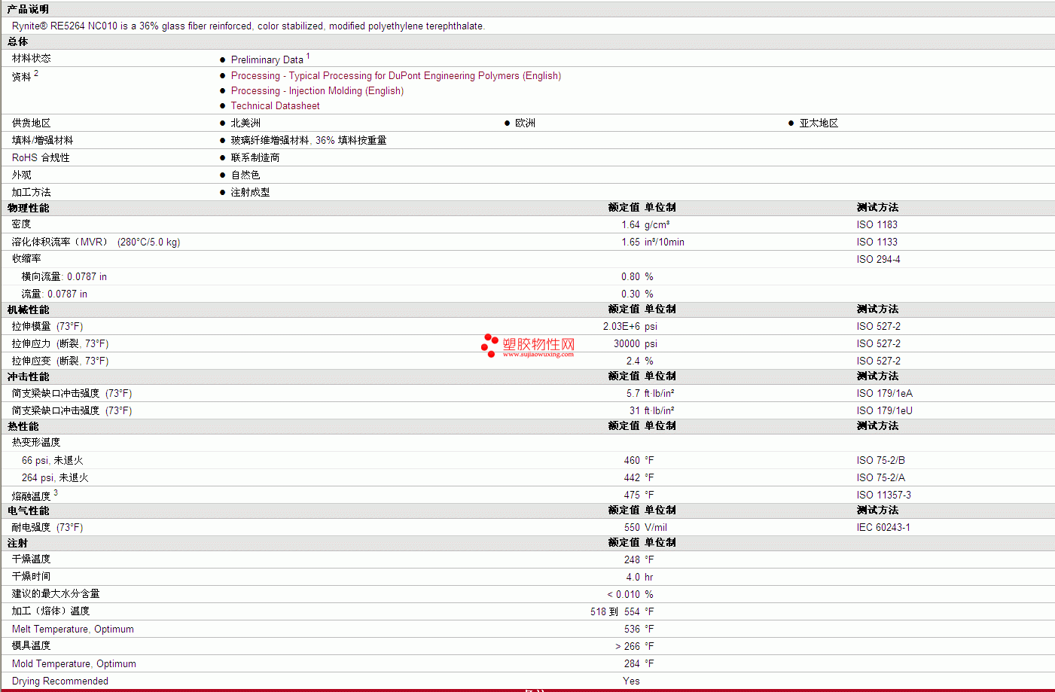Click the melting temperature value 475
The image size is (1055, 692).
[x=632, y=495]
